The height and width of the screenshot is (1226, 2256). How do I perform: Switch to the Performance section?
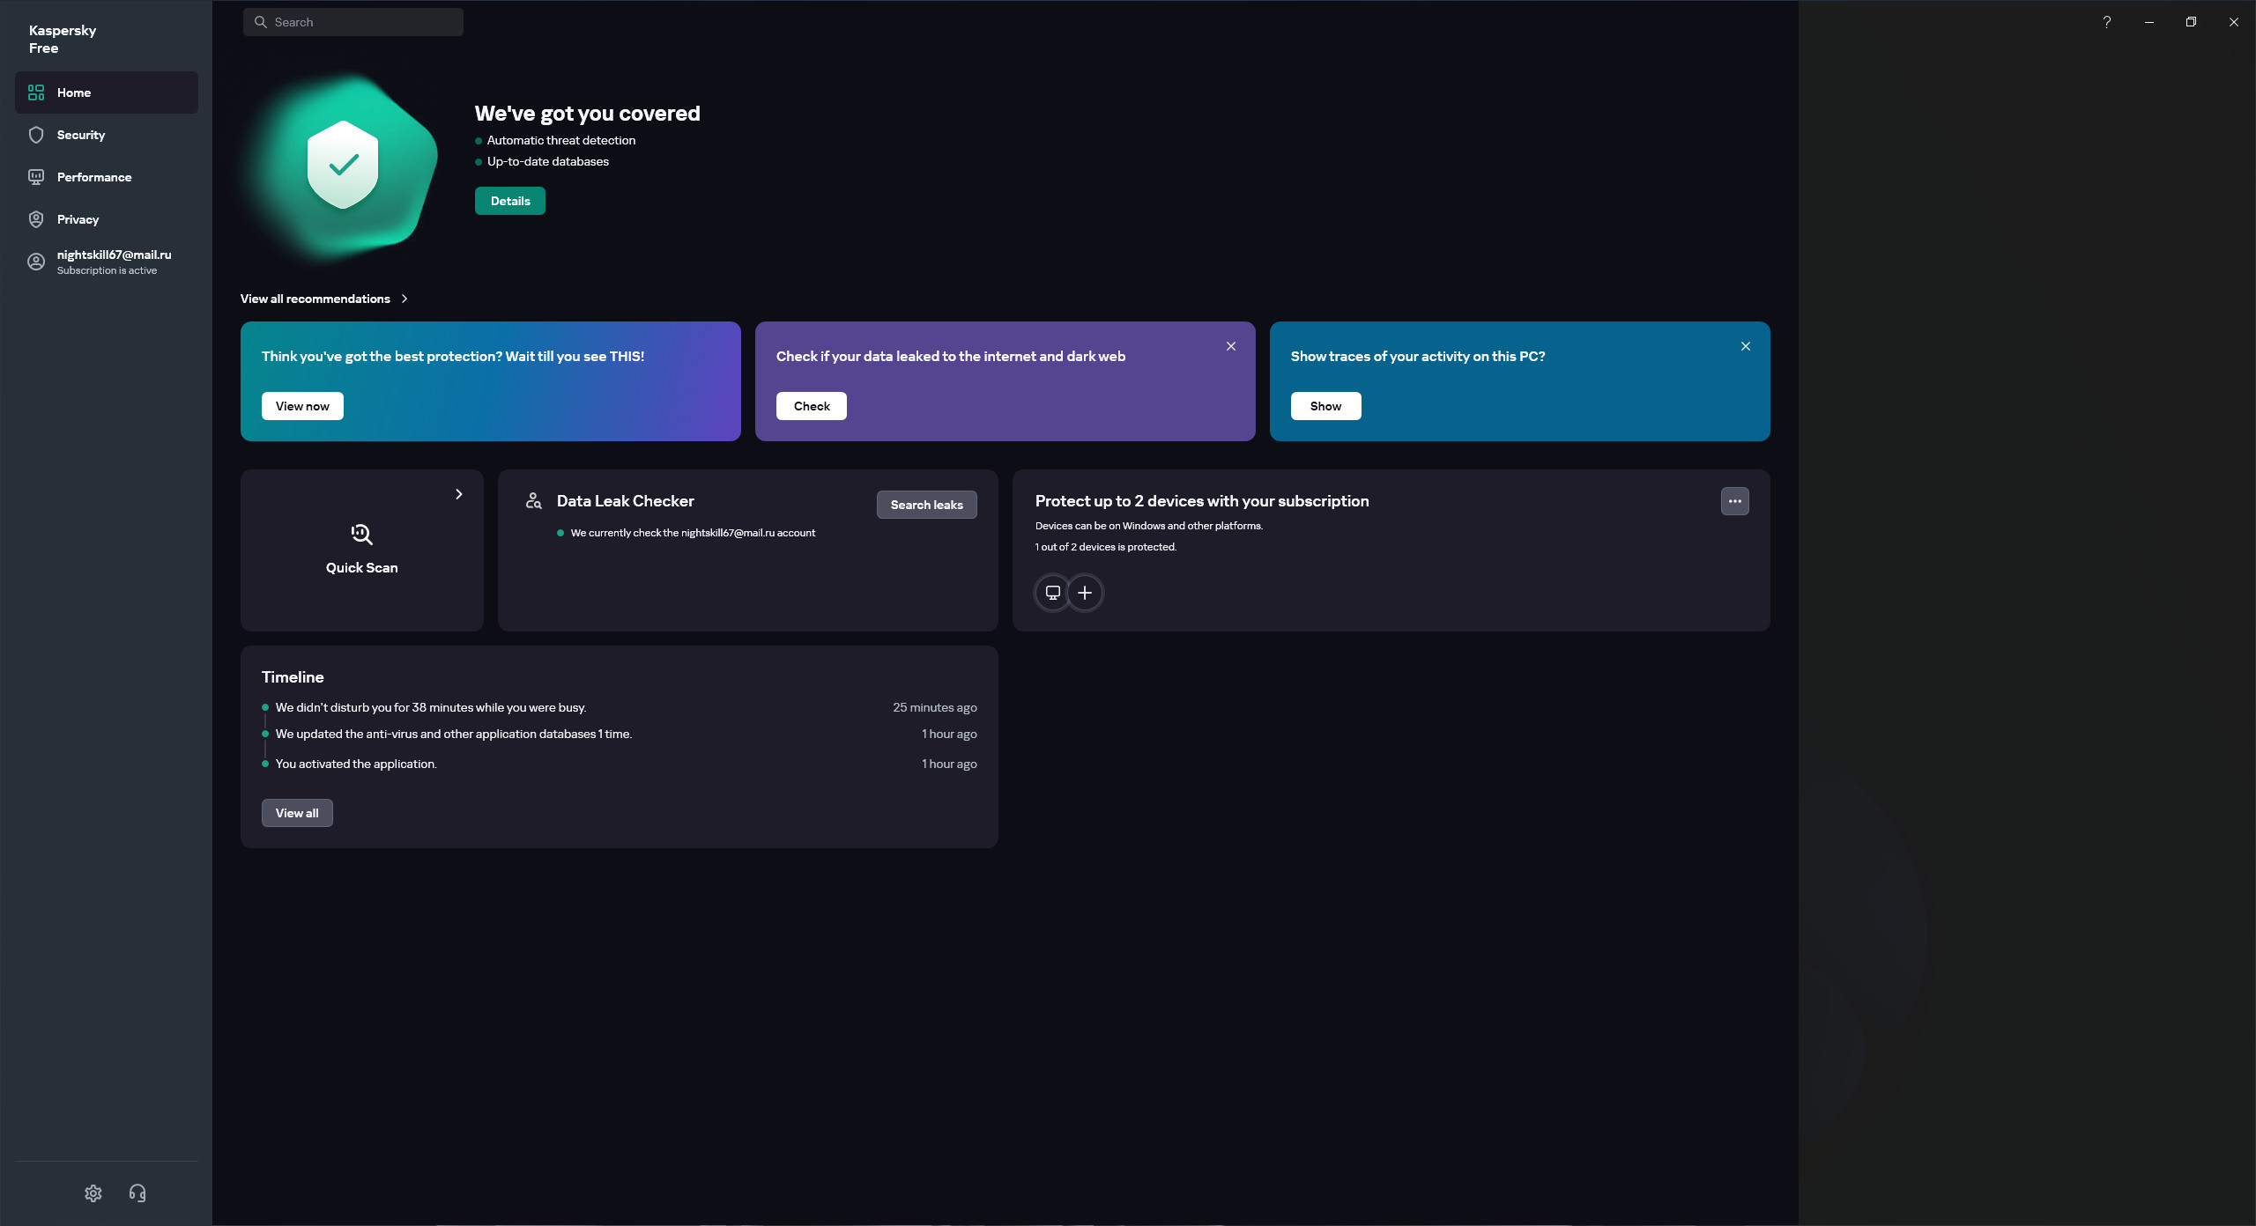click(93, 177)
